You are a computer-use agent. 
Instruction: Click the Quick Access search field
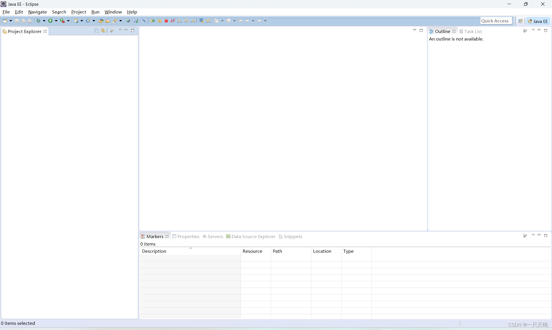(496, 21)
